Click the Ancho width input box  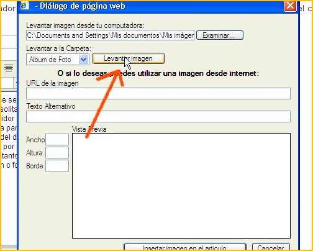pos(57,139)
